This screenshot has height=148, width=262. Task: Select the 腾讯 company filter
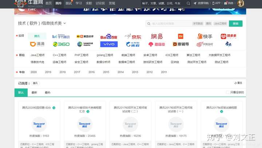(37, 36)
